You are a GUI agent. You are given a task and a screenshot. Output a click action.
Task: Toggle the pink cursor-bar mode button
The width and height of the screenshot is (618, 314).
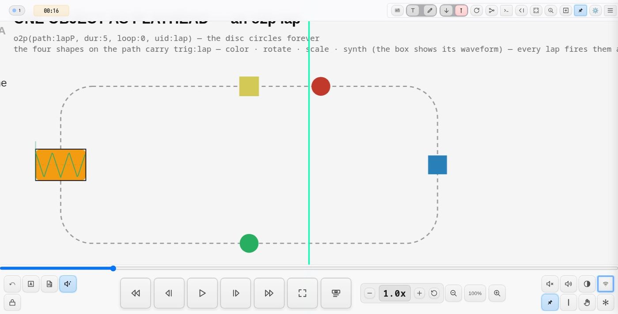[x=461, y=11]
